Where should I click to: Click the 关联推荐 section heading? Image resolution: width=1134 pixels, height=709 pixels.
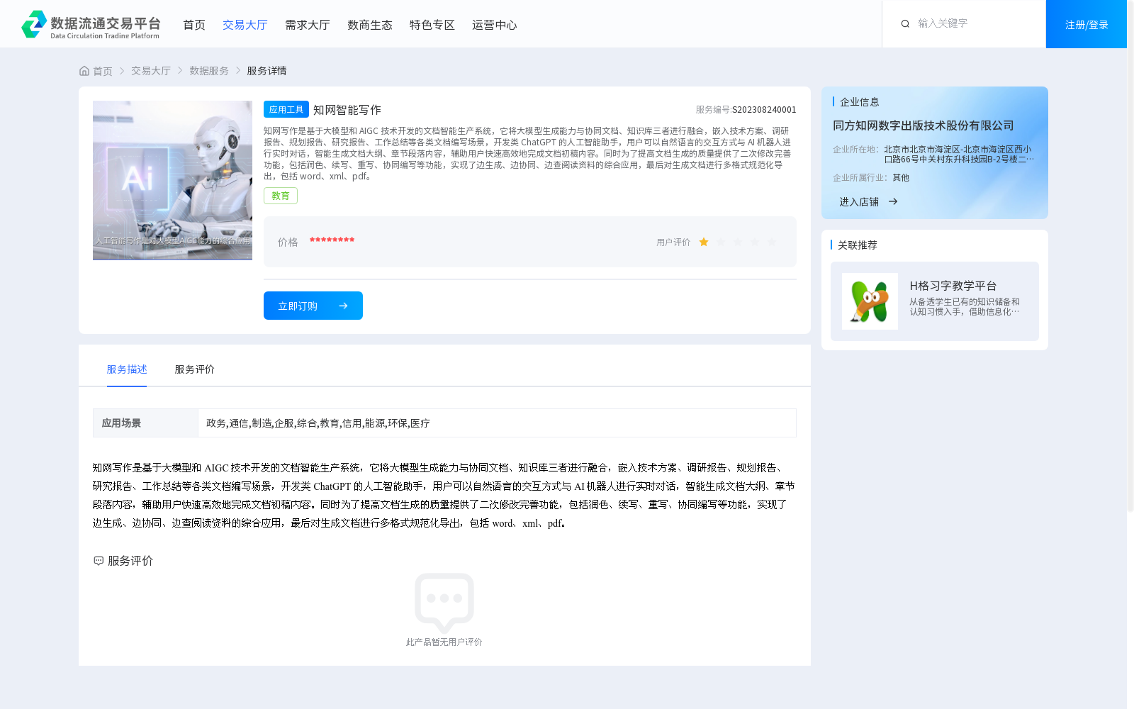coord(858,245)
